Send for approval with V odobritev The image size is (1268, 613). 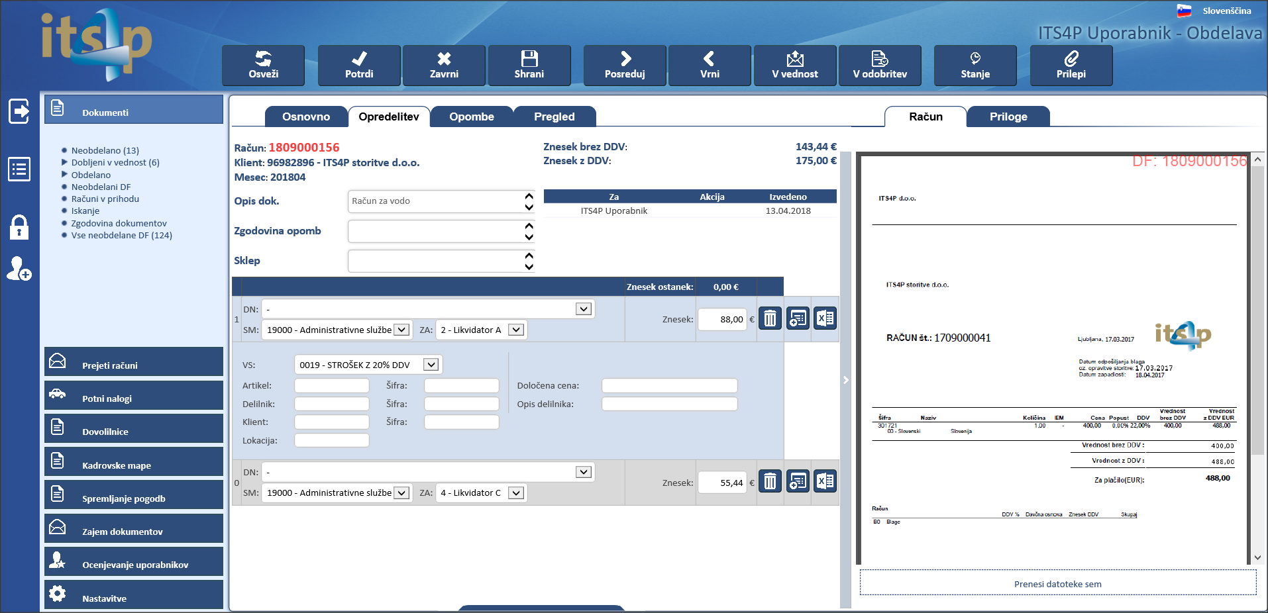point(880,66)
